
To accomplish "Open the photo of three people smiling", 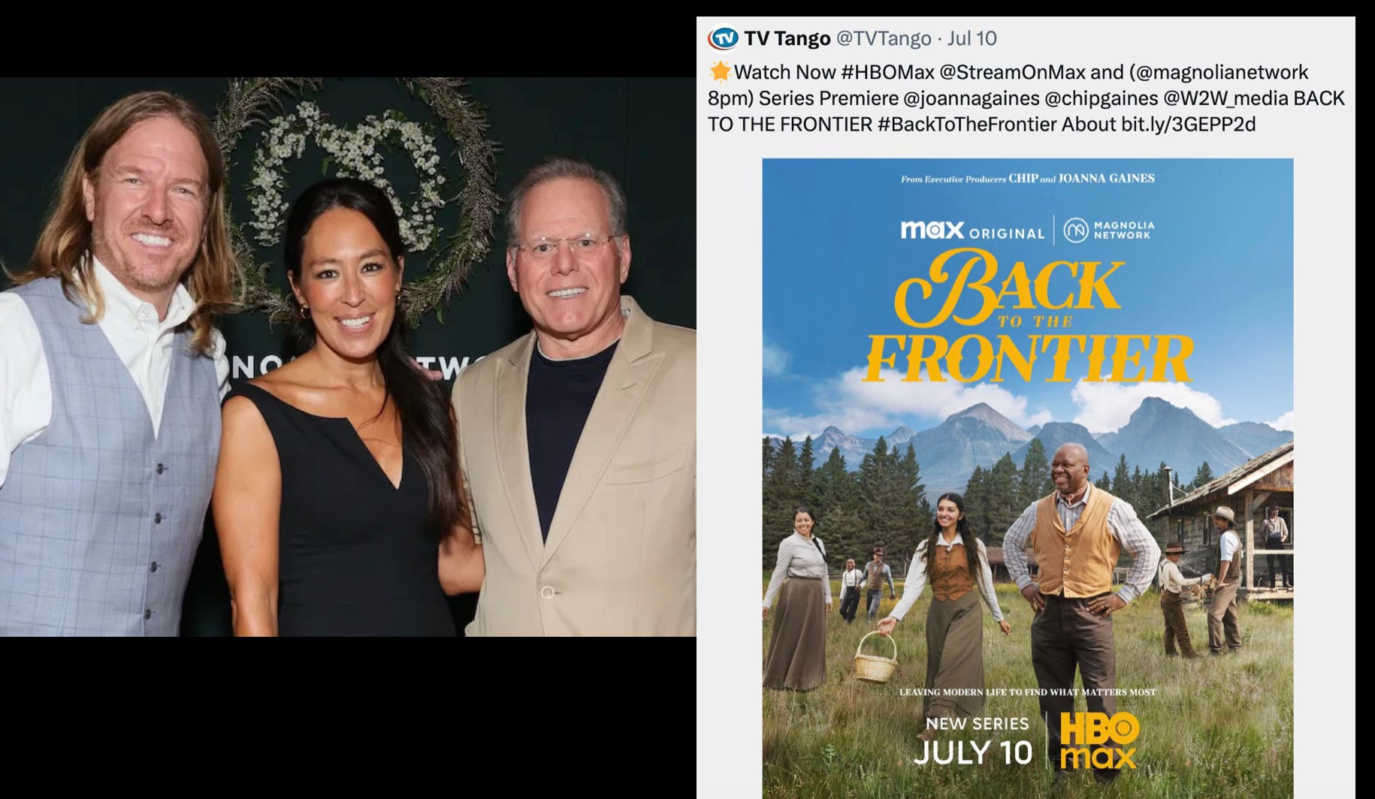I will tap(348, 357).
